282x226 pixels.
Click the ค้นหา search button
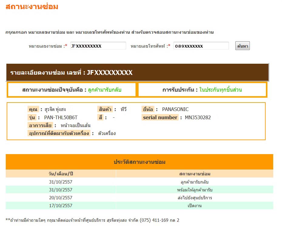(x=242, y=46)
